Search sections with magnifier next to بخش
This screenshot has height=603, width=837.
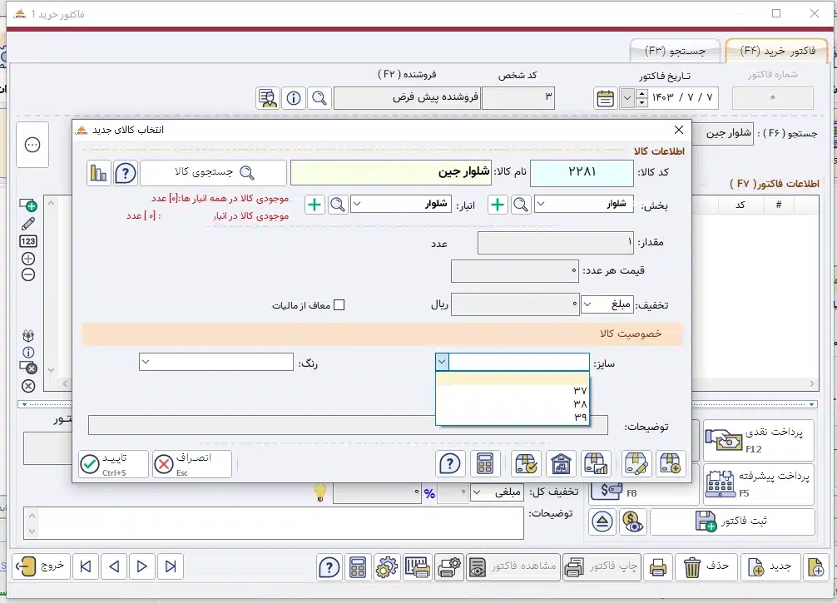(x=521, y=205)
